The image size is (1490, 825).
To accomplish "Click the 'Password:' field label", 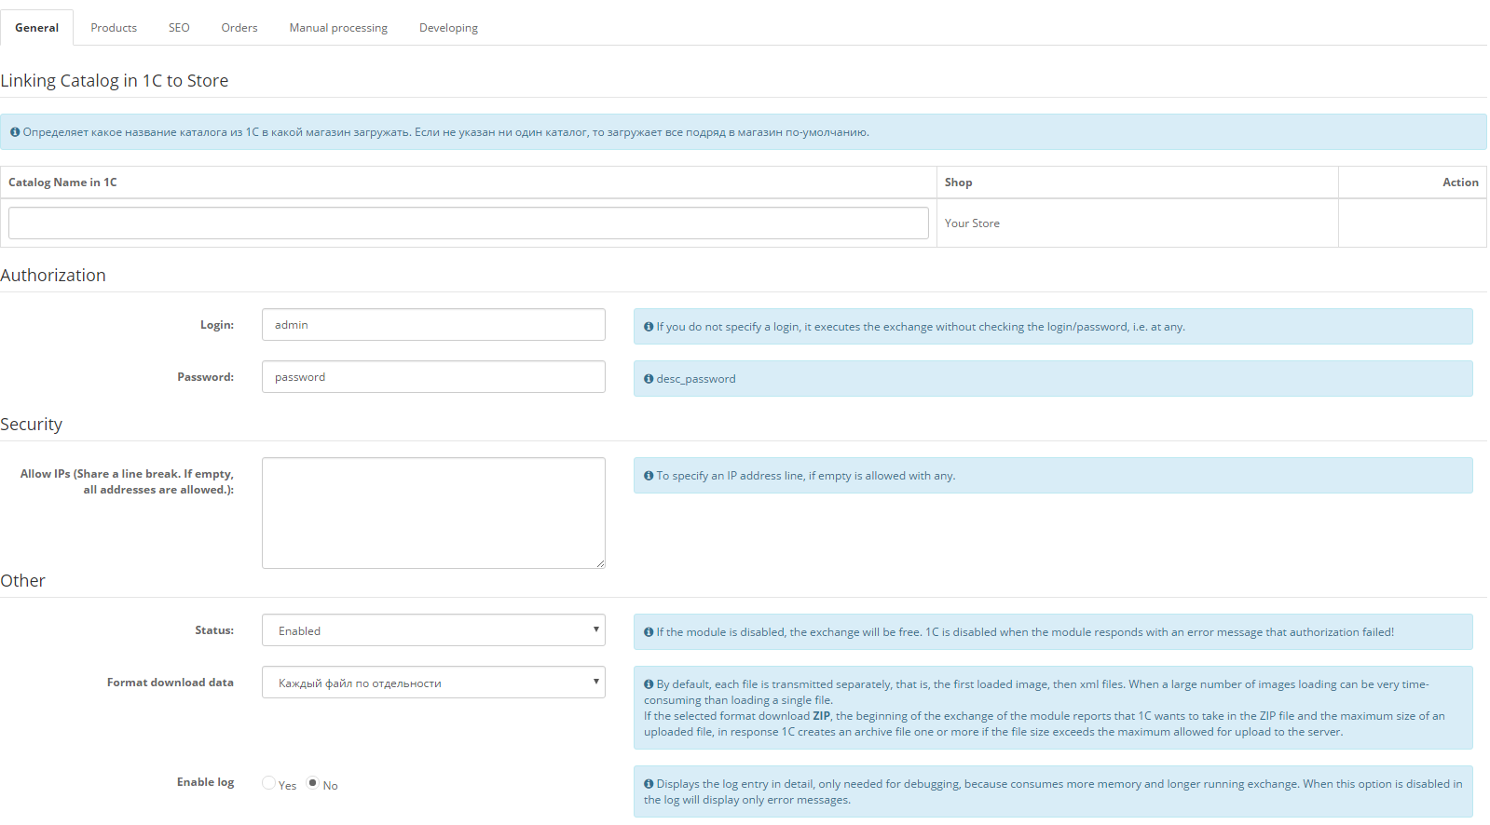I will [x=206, y=377].
